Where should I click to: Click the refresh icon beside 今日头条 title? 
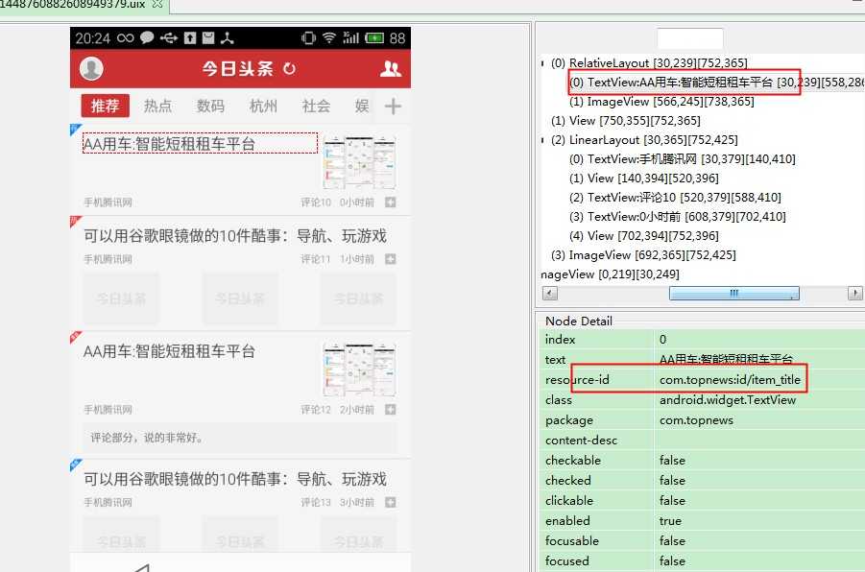(289, 69)
